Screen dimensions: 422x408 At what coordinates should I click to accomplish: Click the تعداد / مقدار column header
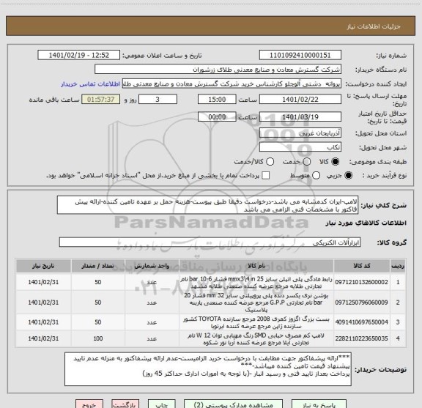point(97,266)
